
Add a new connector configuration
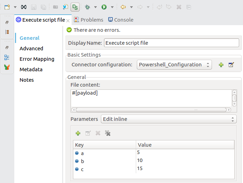(x=221, y=65)
